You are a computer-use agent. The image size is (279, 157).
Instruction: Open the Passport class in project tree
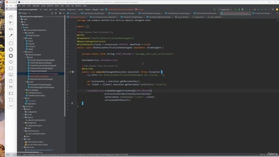pos(32,47)
